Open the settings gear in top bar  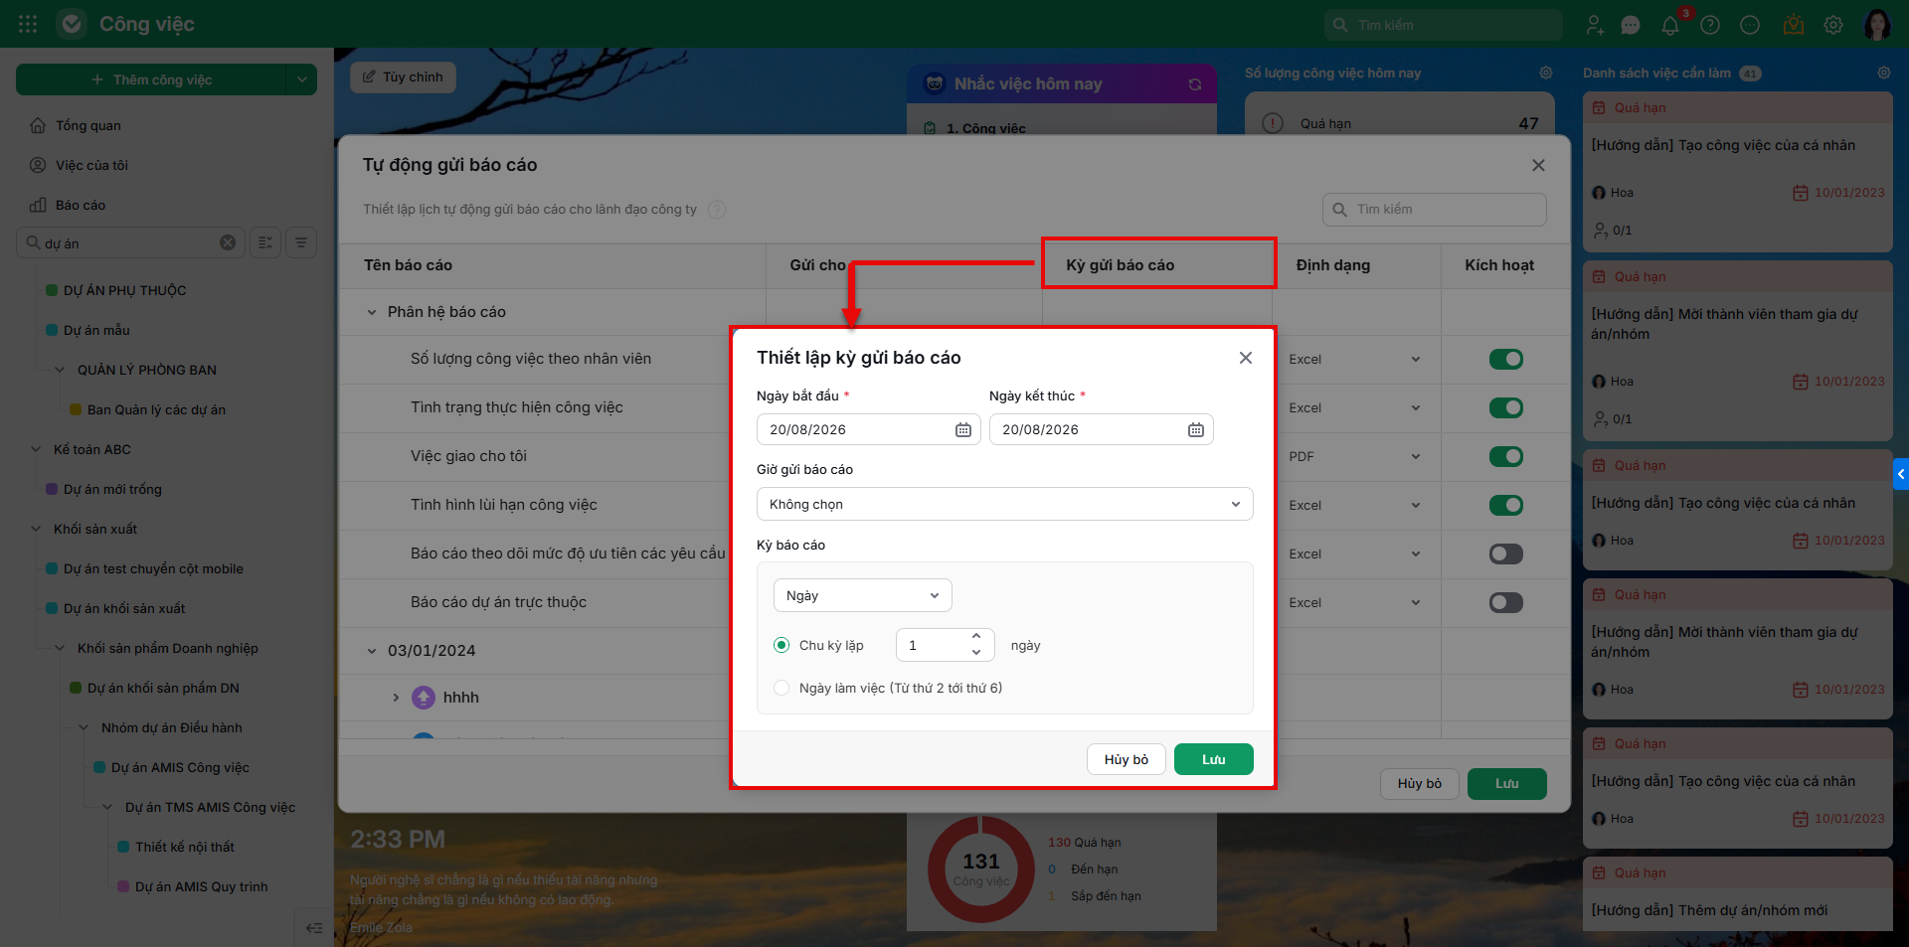1833,25
